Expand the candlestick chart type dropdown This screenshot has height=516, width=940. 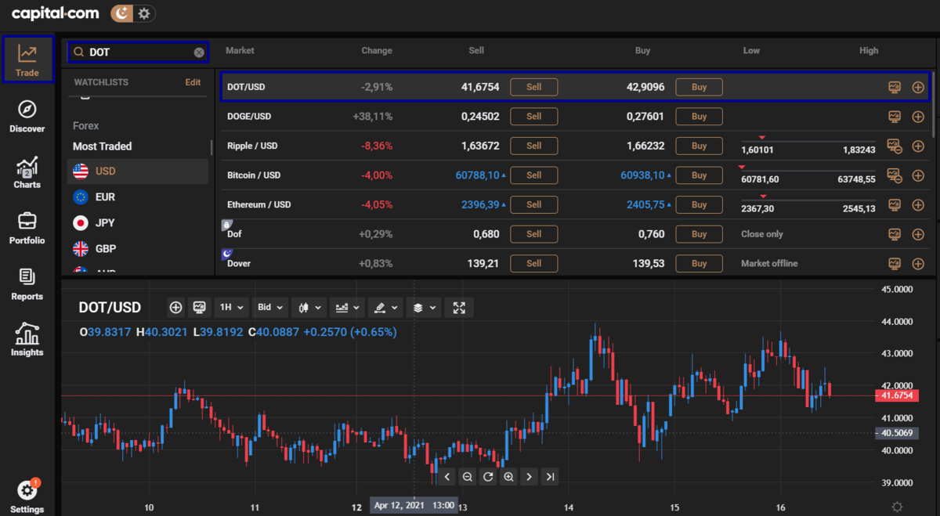point(310,308)
